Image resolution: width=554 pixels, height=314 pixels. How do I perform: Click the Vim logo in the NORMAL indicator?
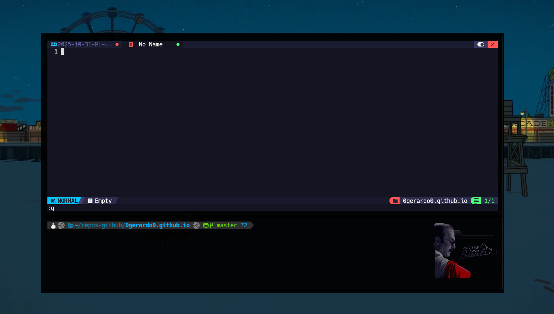[53, 201]
